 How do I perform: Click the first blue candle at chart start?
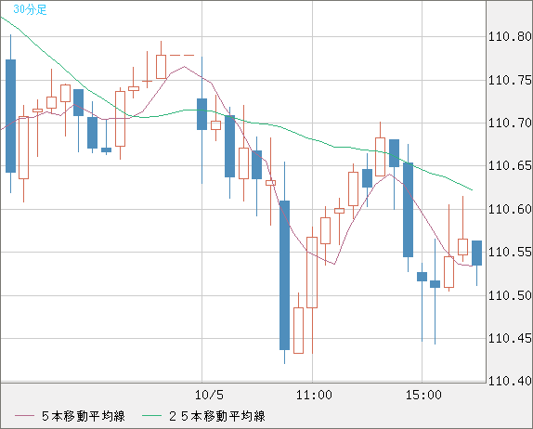click(10, 116)
